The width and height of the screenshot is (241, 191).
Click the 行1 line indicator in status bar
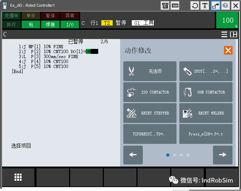94,23
